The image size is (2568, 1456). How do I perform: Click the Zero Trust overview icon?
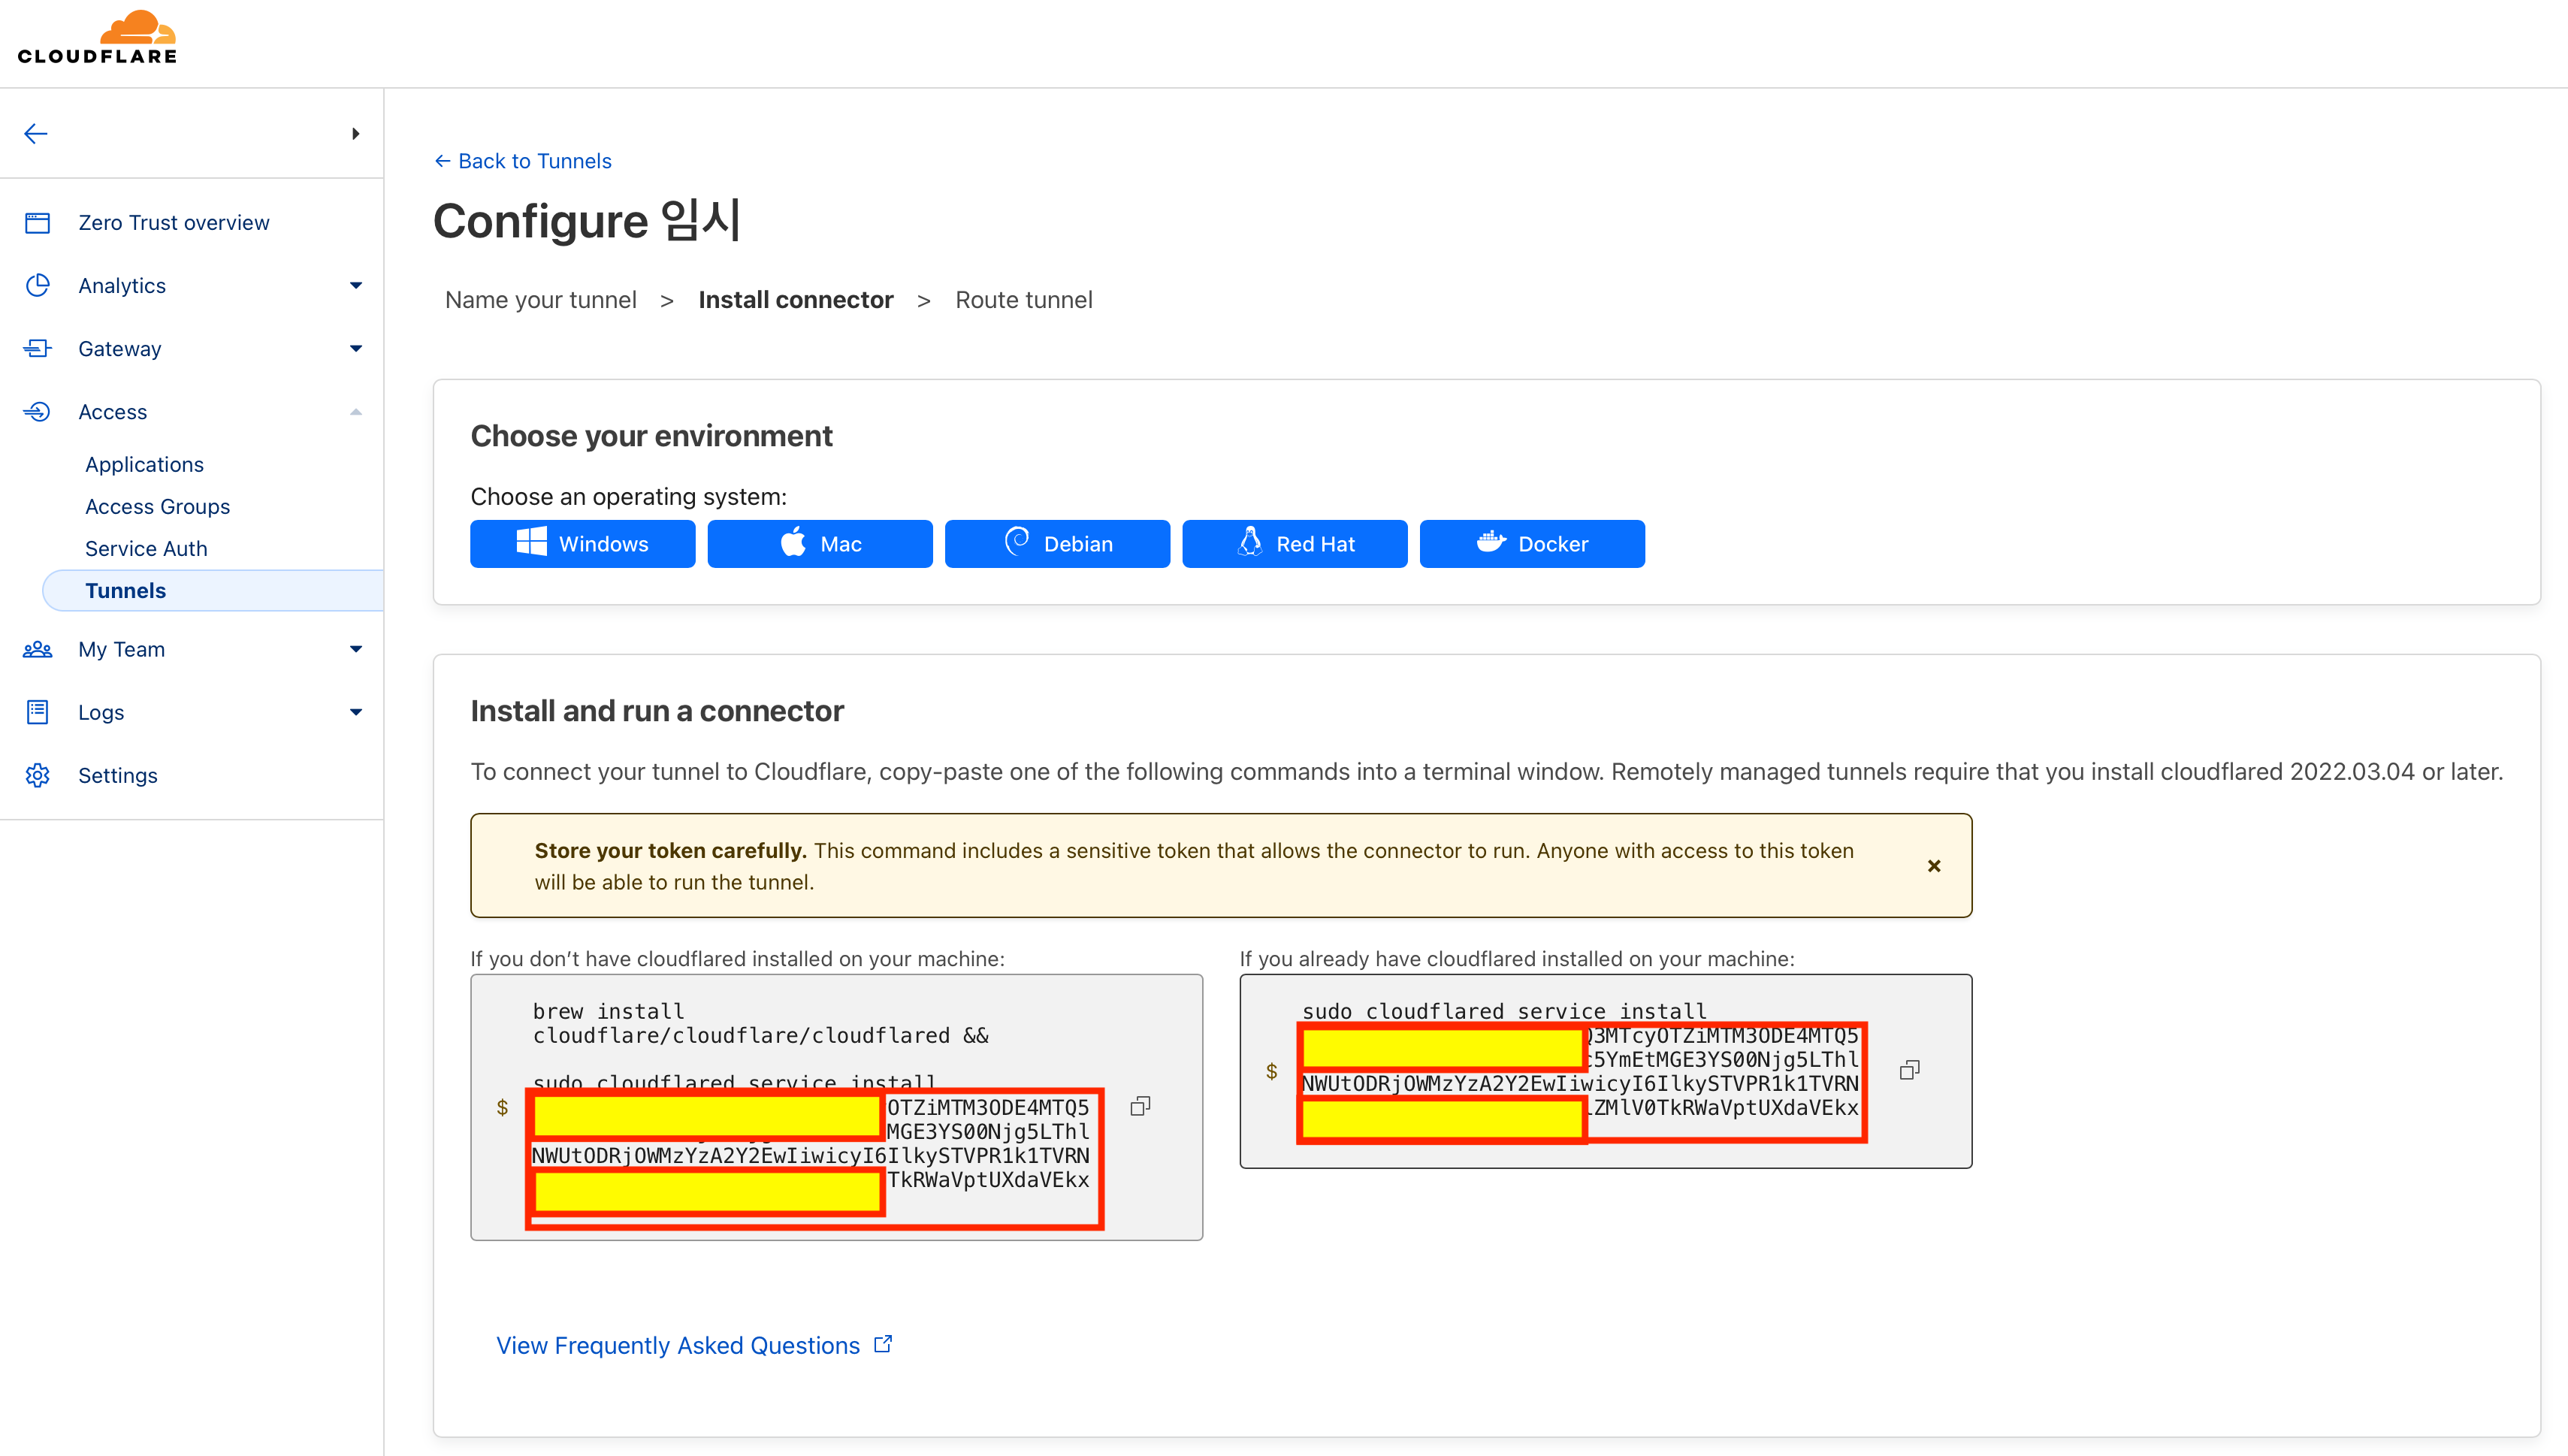coord(38,222)
